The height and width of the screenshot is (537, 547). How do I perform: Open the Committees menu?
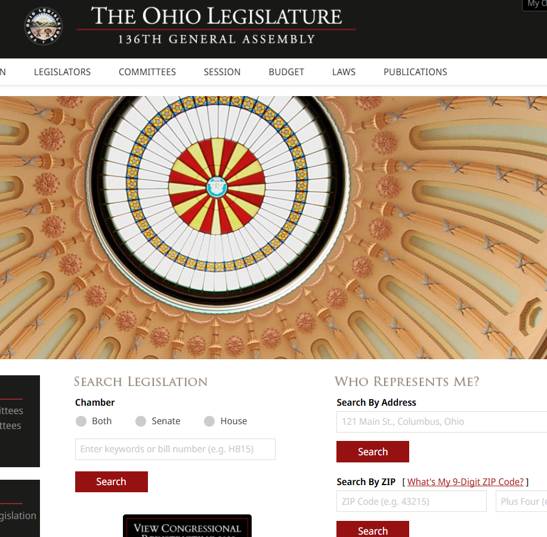pos(147,72)
